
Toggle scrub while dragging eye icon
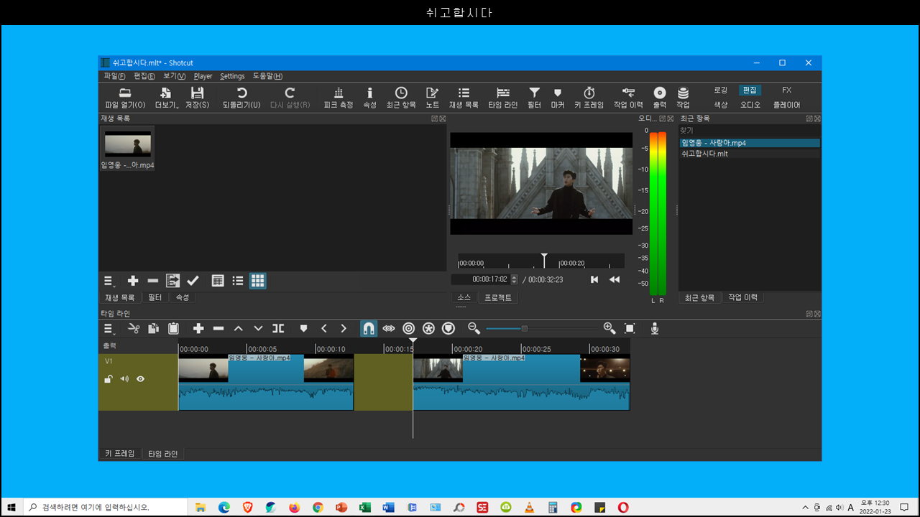coord(389,328)
